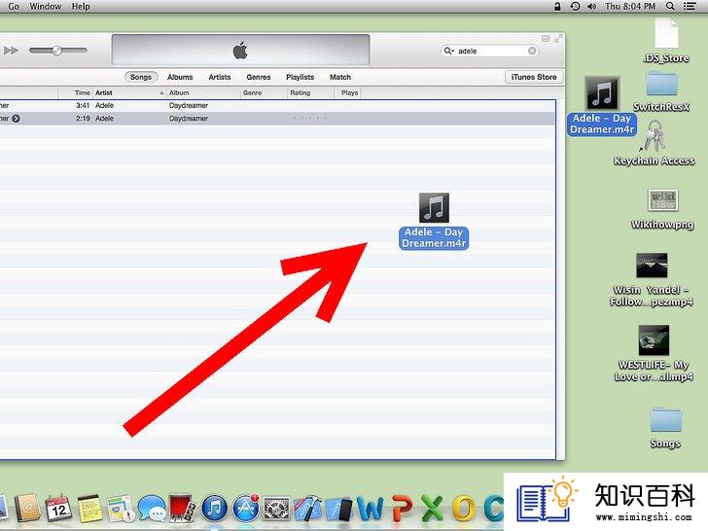Select the Songs folder on the desktop
The width and height of the screenshot is (708, 531).
coord(665,427)
